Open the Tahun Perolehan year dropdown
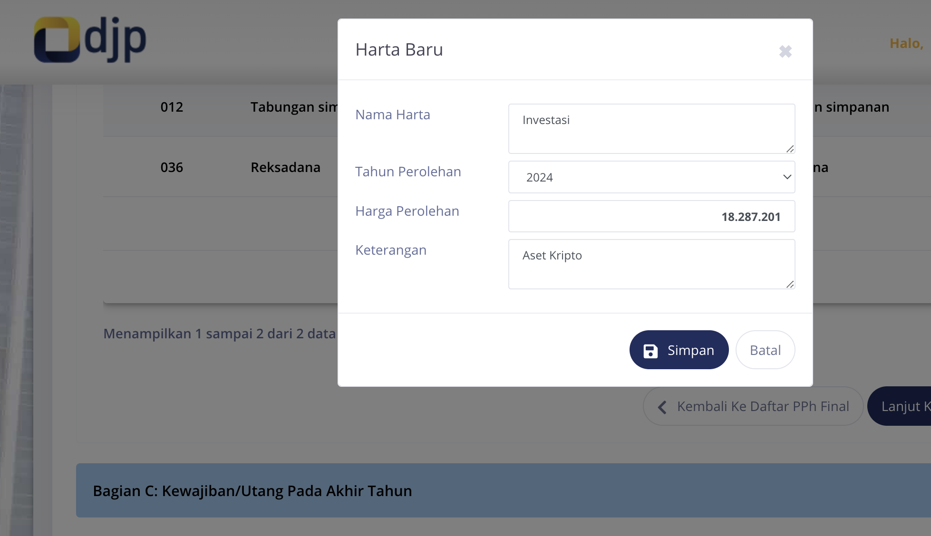The image size is (931, 536). coord(651,177)
